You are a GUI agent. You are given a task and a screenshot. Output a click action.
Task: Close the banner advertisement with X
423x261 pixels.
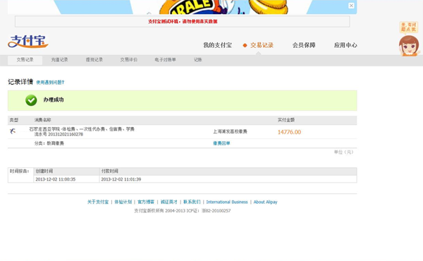[x=351, y=6]
